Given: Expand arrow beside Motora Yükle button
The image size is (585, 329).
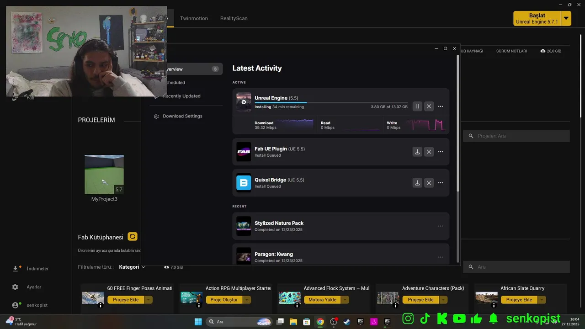Looking at the screenshot, I should click(345, 300).
